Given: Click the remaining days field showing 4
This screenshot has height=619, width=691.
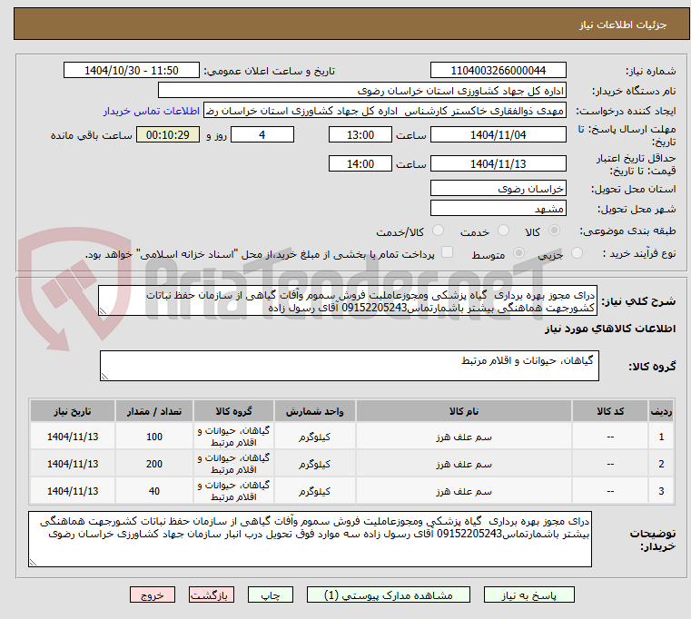Looking at the screenshot, I should click(x=262, y=135).
